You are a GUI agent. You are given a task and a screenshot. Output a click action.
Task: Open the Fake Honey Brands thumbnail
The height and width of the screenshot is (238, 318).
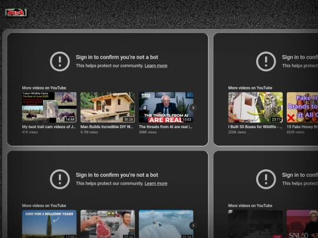pyautogui.click(x=302, y=108)
